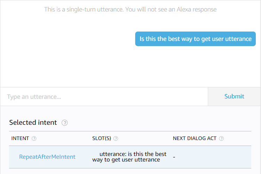Show help for NEXT DIALOG ACT
Screen dimensions: 261x174
pyautogui.click(x=221, y=138)
